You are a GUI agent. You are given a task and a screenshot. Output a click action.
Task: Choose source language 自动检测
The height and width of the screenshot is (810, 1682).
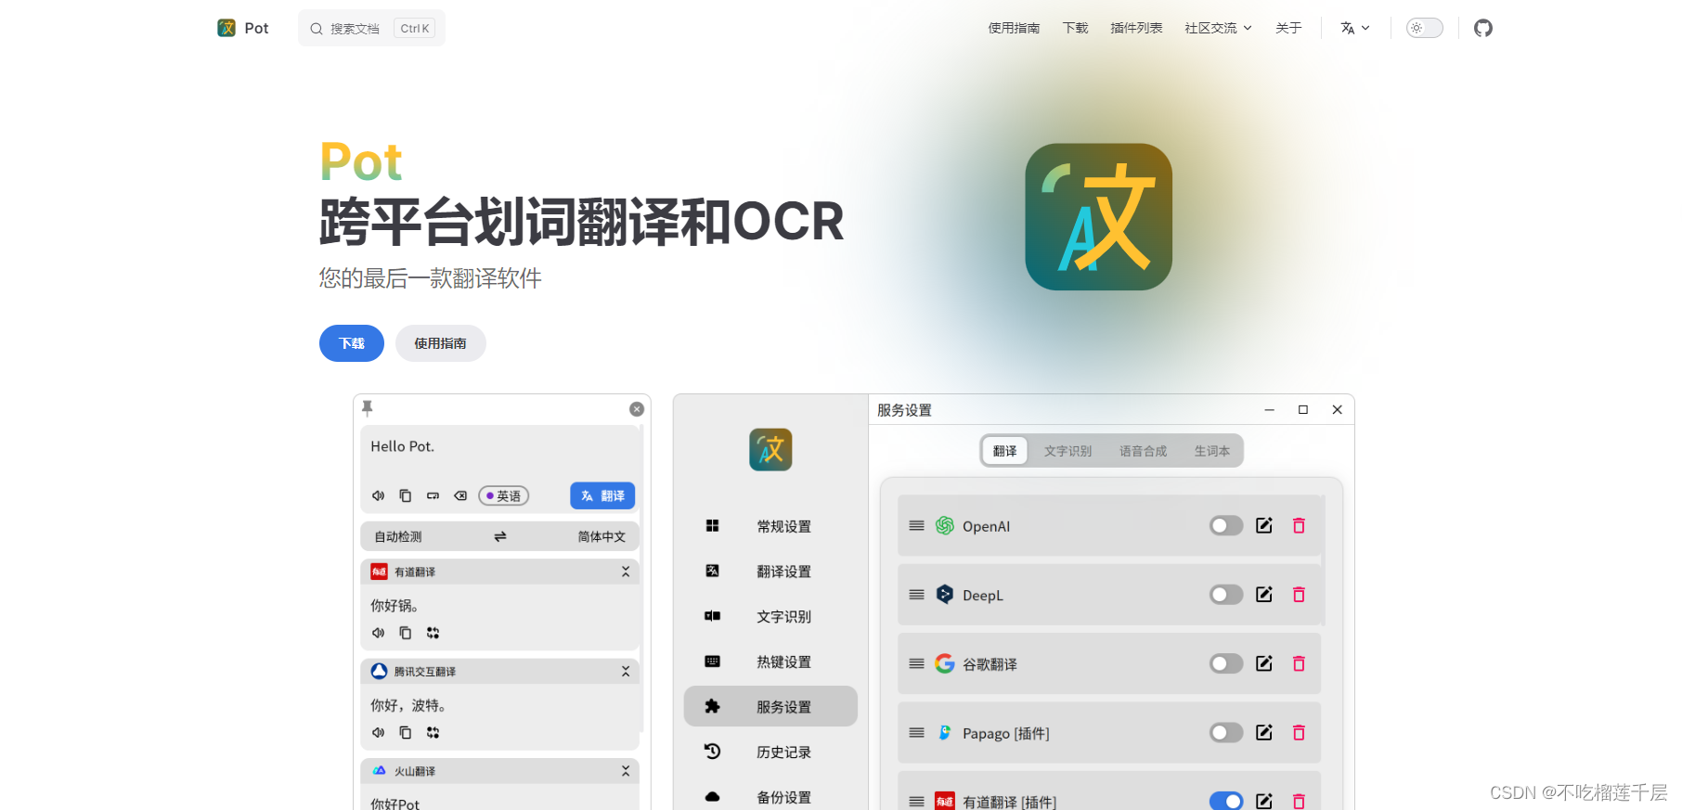pos(398,536)
